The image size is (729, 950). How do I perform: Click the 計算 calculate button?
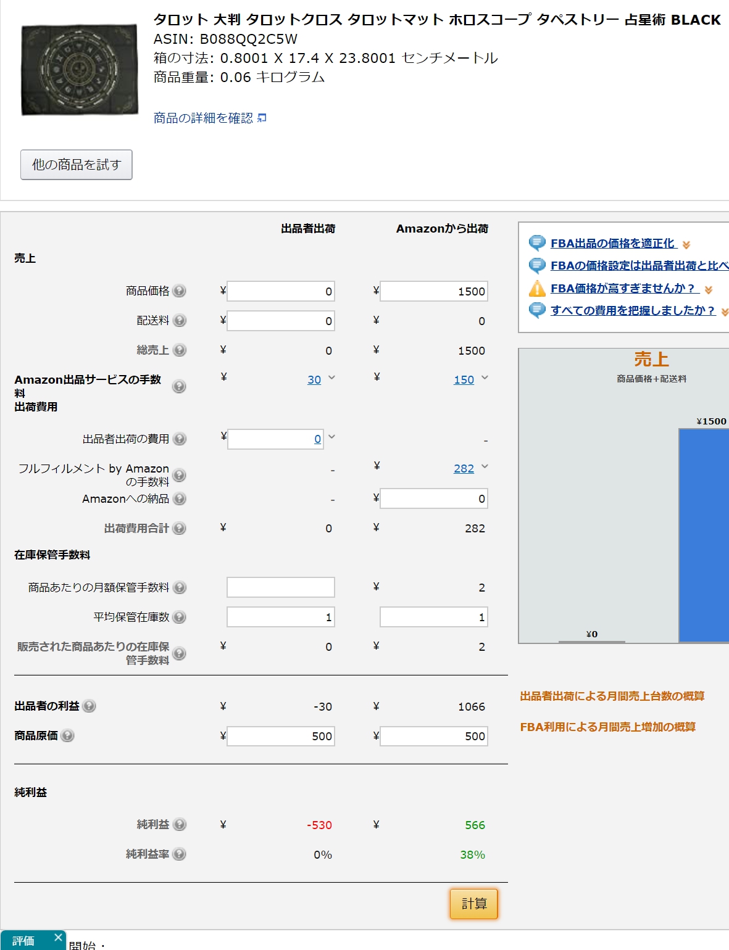[473, 904]
